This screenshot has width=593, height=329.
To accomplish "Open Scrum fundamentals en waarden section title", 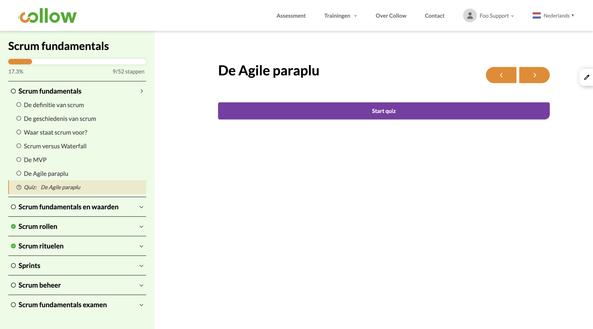I will click(68, 207).
